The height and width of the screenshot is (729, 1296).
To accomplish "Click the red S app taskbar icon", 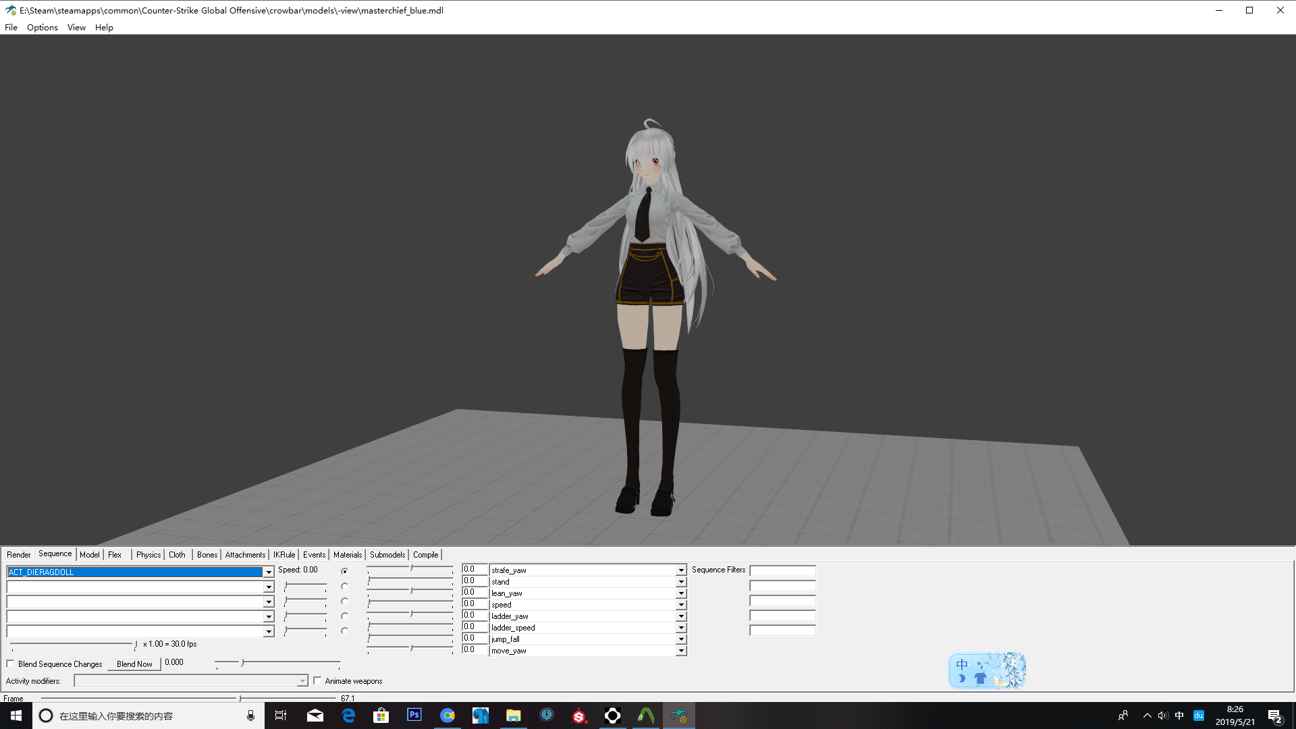I will click(580, 715).
